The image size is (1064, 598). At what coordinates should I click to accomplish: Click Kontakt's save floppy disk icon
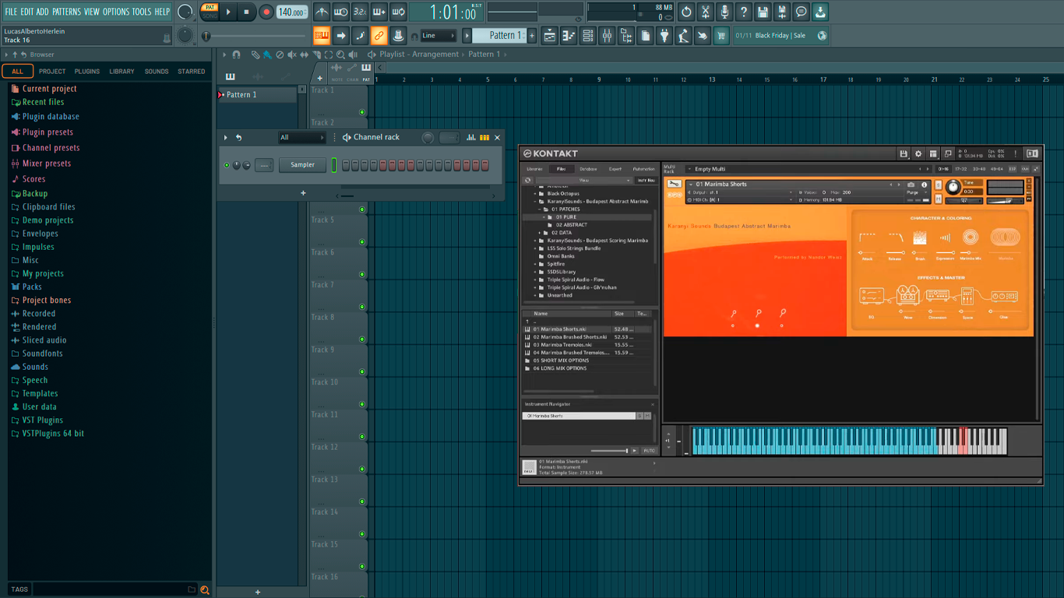pos(904,153)
